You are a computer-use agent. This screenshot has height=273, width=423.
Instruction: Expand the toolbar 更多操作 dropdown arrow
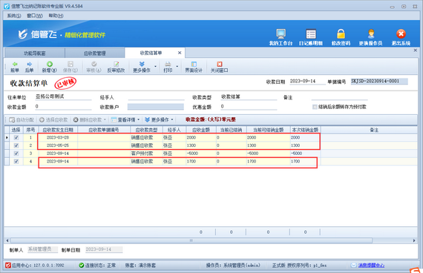pyautogui.click(x=155, y=66)
